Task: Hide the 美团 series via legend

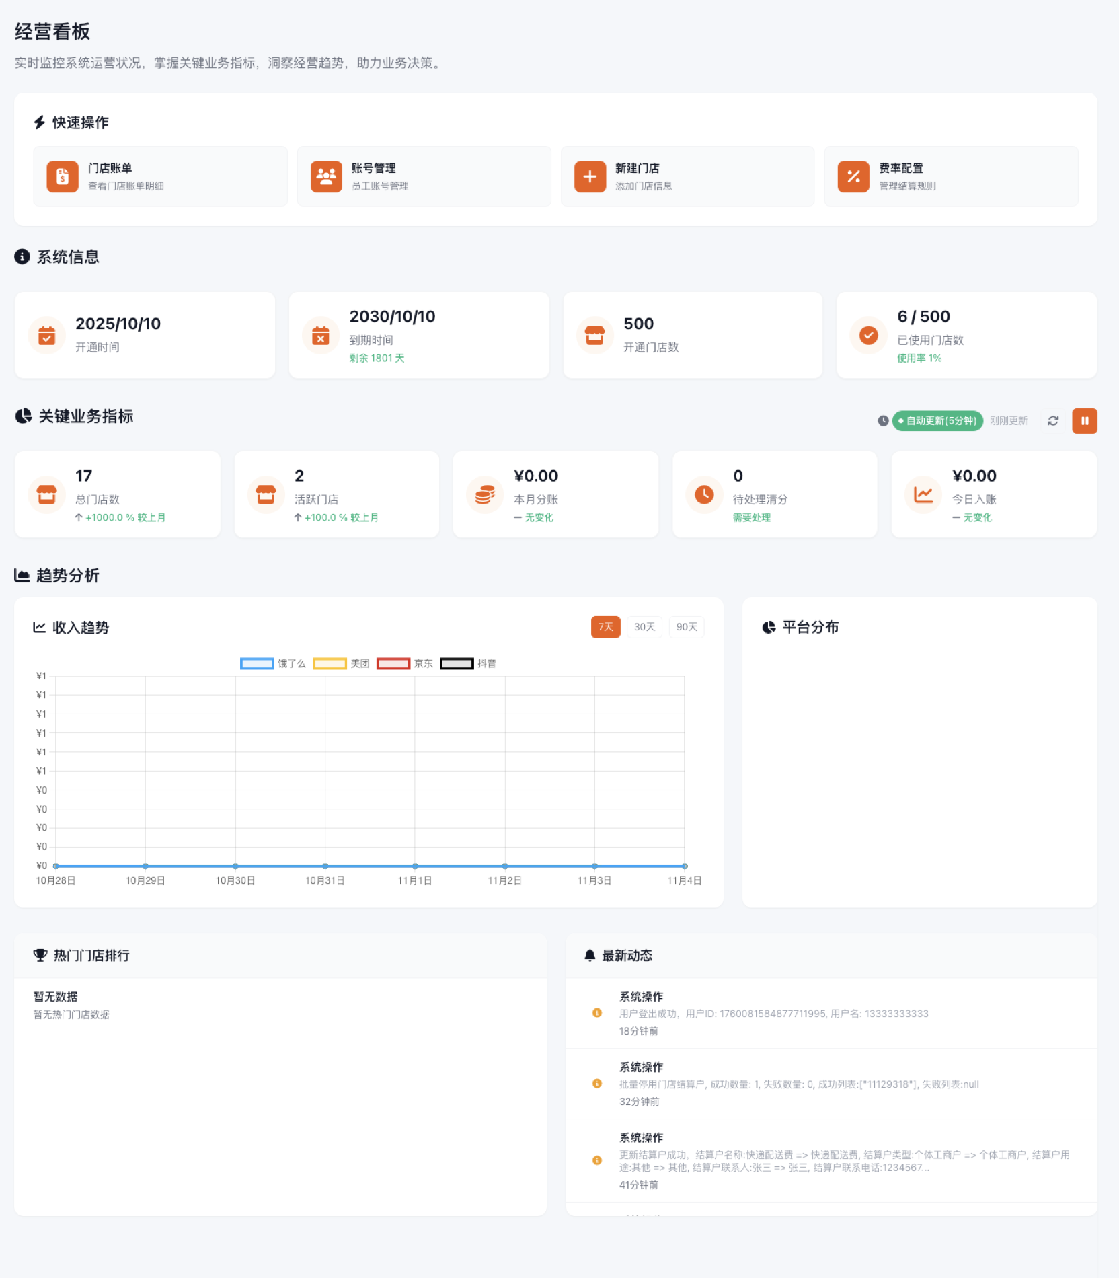Action: point(330,664)
